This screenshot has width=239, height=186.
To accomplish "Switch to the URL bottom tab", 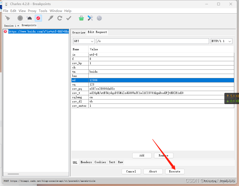I will (x=75, y=163).
